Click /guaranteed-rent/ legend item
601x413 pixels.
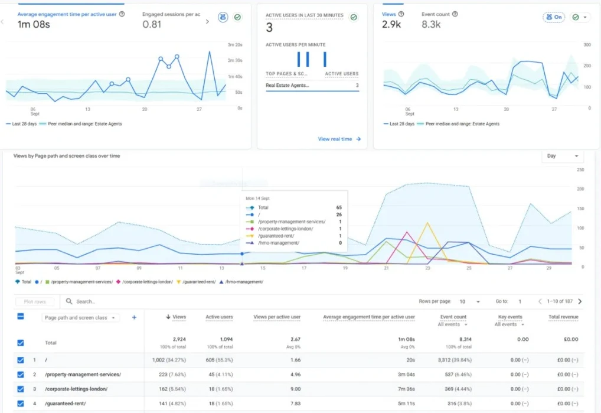[196, 282]
